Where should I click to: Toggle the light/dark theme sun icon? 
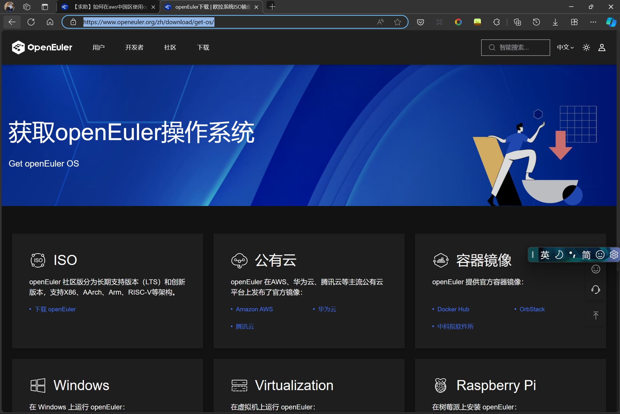(586, 48)
